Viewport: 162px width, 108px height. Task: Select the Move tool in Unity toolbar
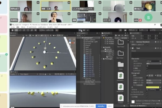pos(16,30)
